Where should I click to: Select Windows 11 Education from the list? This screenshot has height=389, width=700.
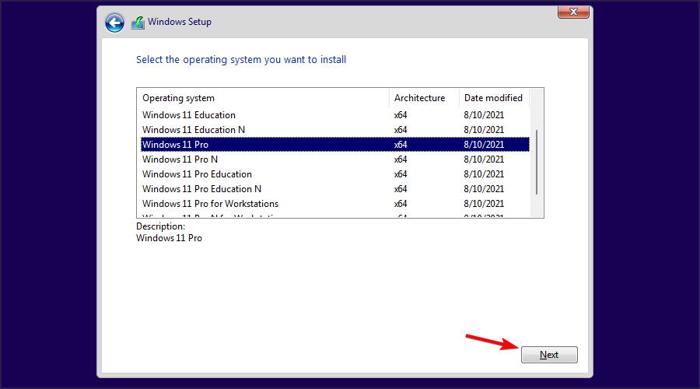[x=189, y=115]
